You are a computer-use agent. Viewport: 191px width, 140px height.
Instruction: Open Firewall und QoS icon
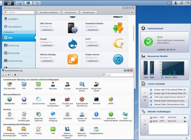[68, 99]
